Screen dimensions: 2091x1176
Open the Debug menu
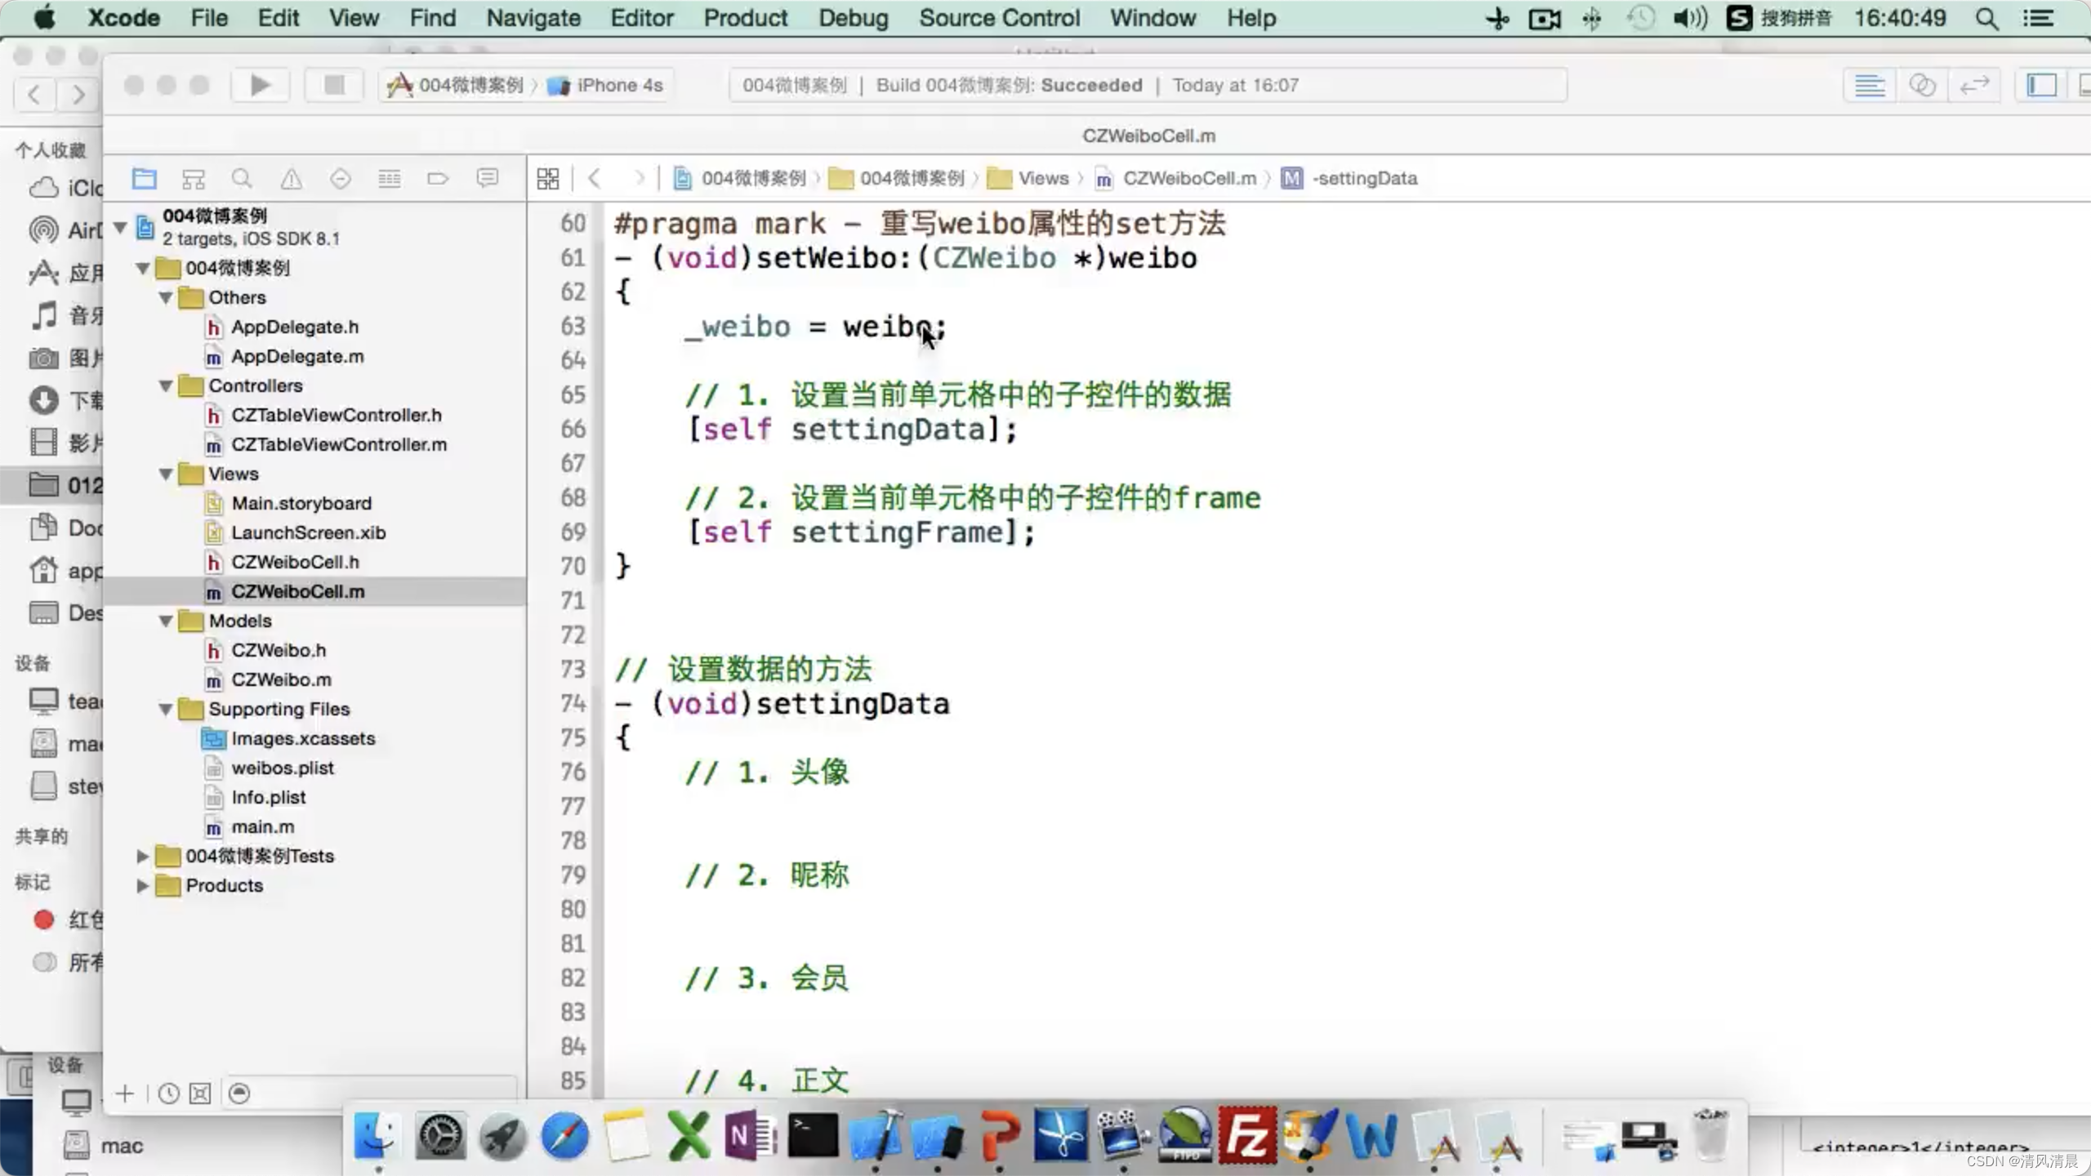[854, 18]
